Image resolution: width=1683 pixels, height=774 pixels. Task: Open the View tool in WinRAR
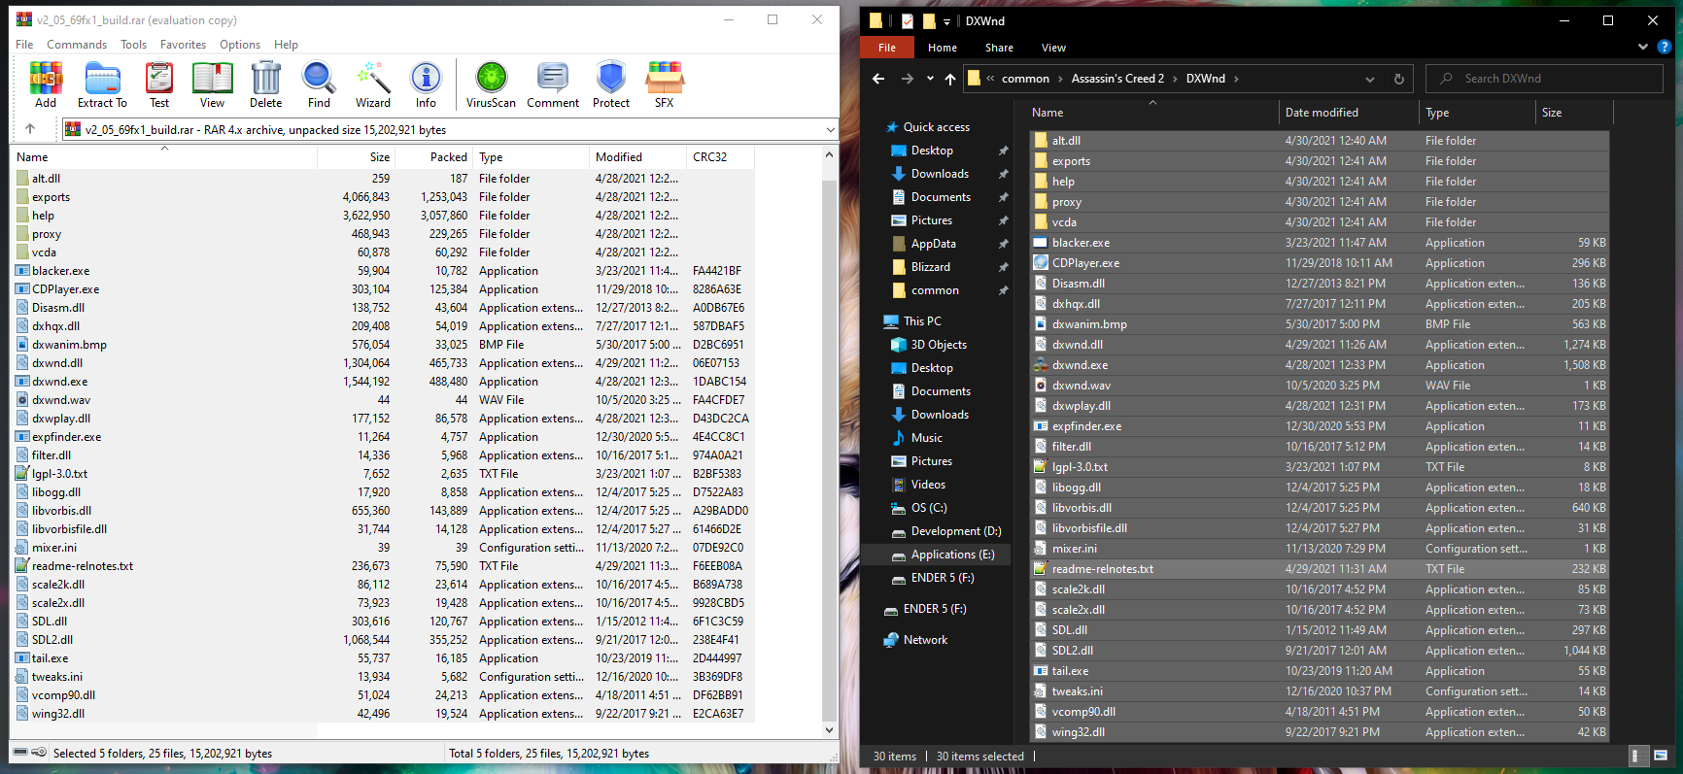pos(212,84)
